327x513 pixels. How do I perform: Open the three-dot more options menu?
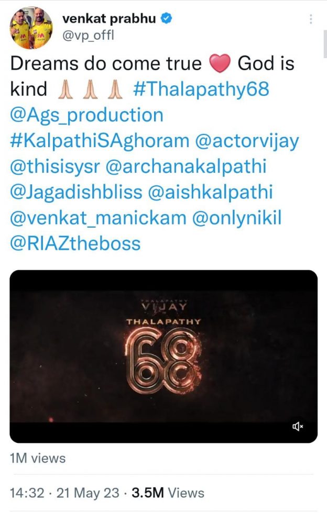click(x=311, y=19)
